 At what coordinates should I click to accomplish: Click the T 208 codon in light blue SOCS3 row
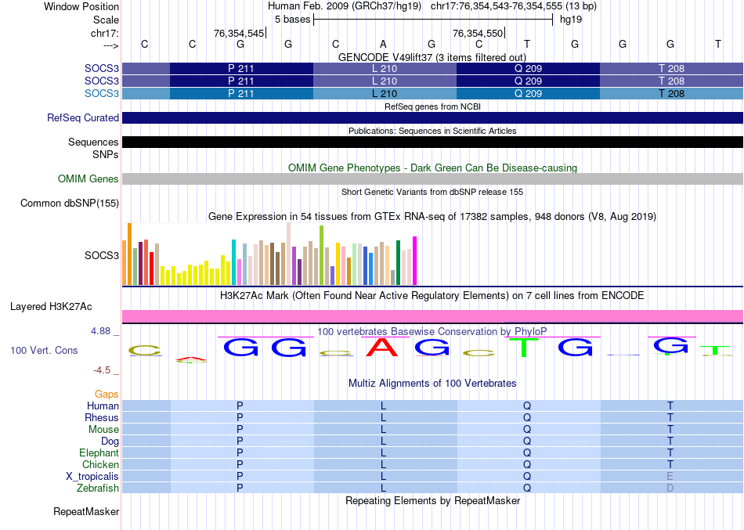[x=671, y=93]
